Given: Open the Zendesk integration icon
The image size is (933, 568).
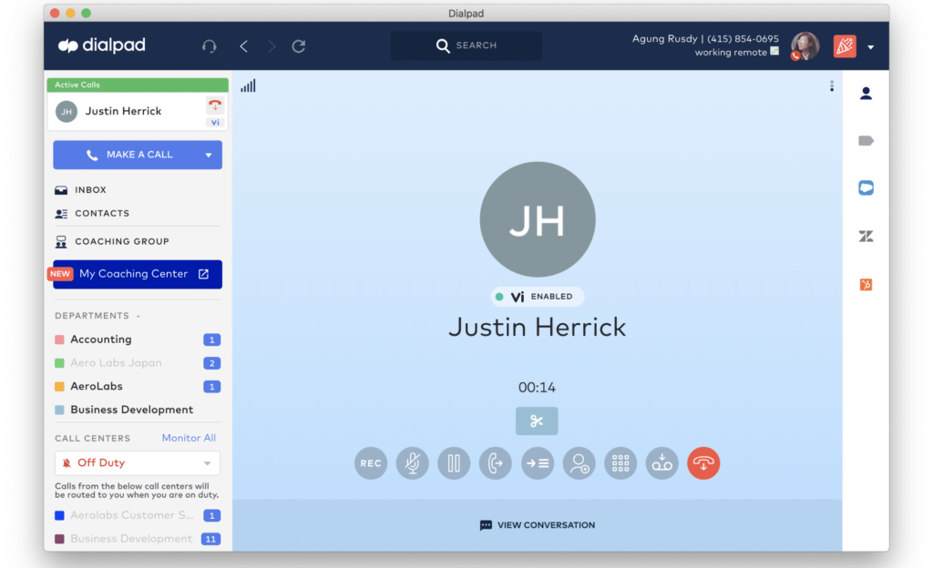Looking at the screenshot, I should [866, 237].
